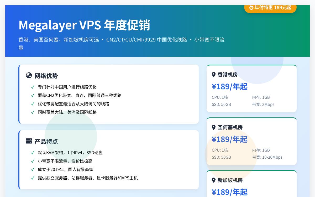
Task: Expand the 新加坡机房 pricing card
Action: tap(251, 184)
